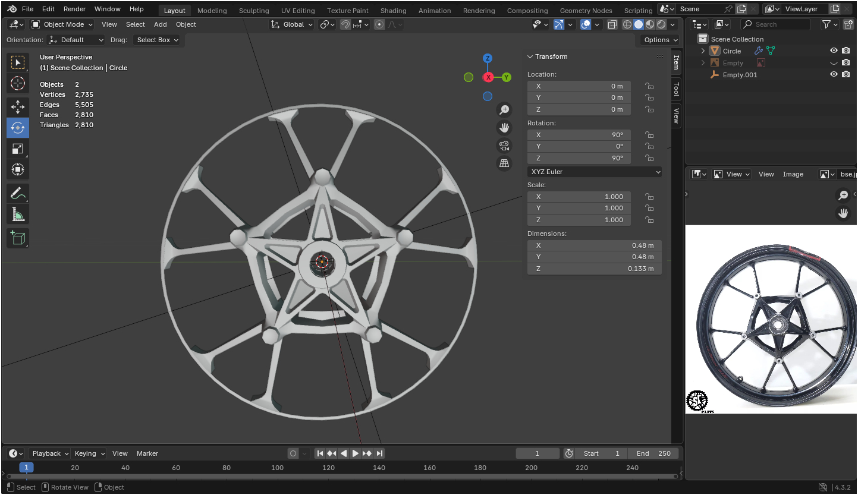Toggle camera view icon in viewport
The height and width of the screenshot is (495, 858).
point(504,146)
